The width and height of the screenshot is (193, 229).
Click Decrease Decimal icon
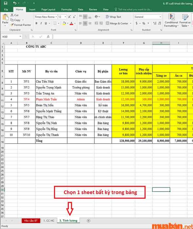160,23
